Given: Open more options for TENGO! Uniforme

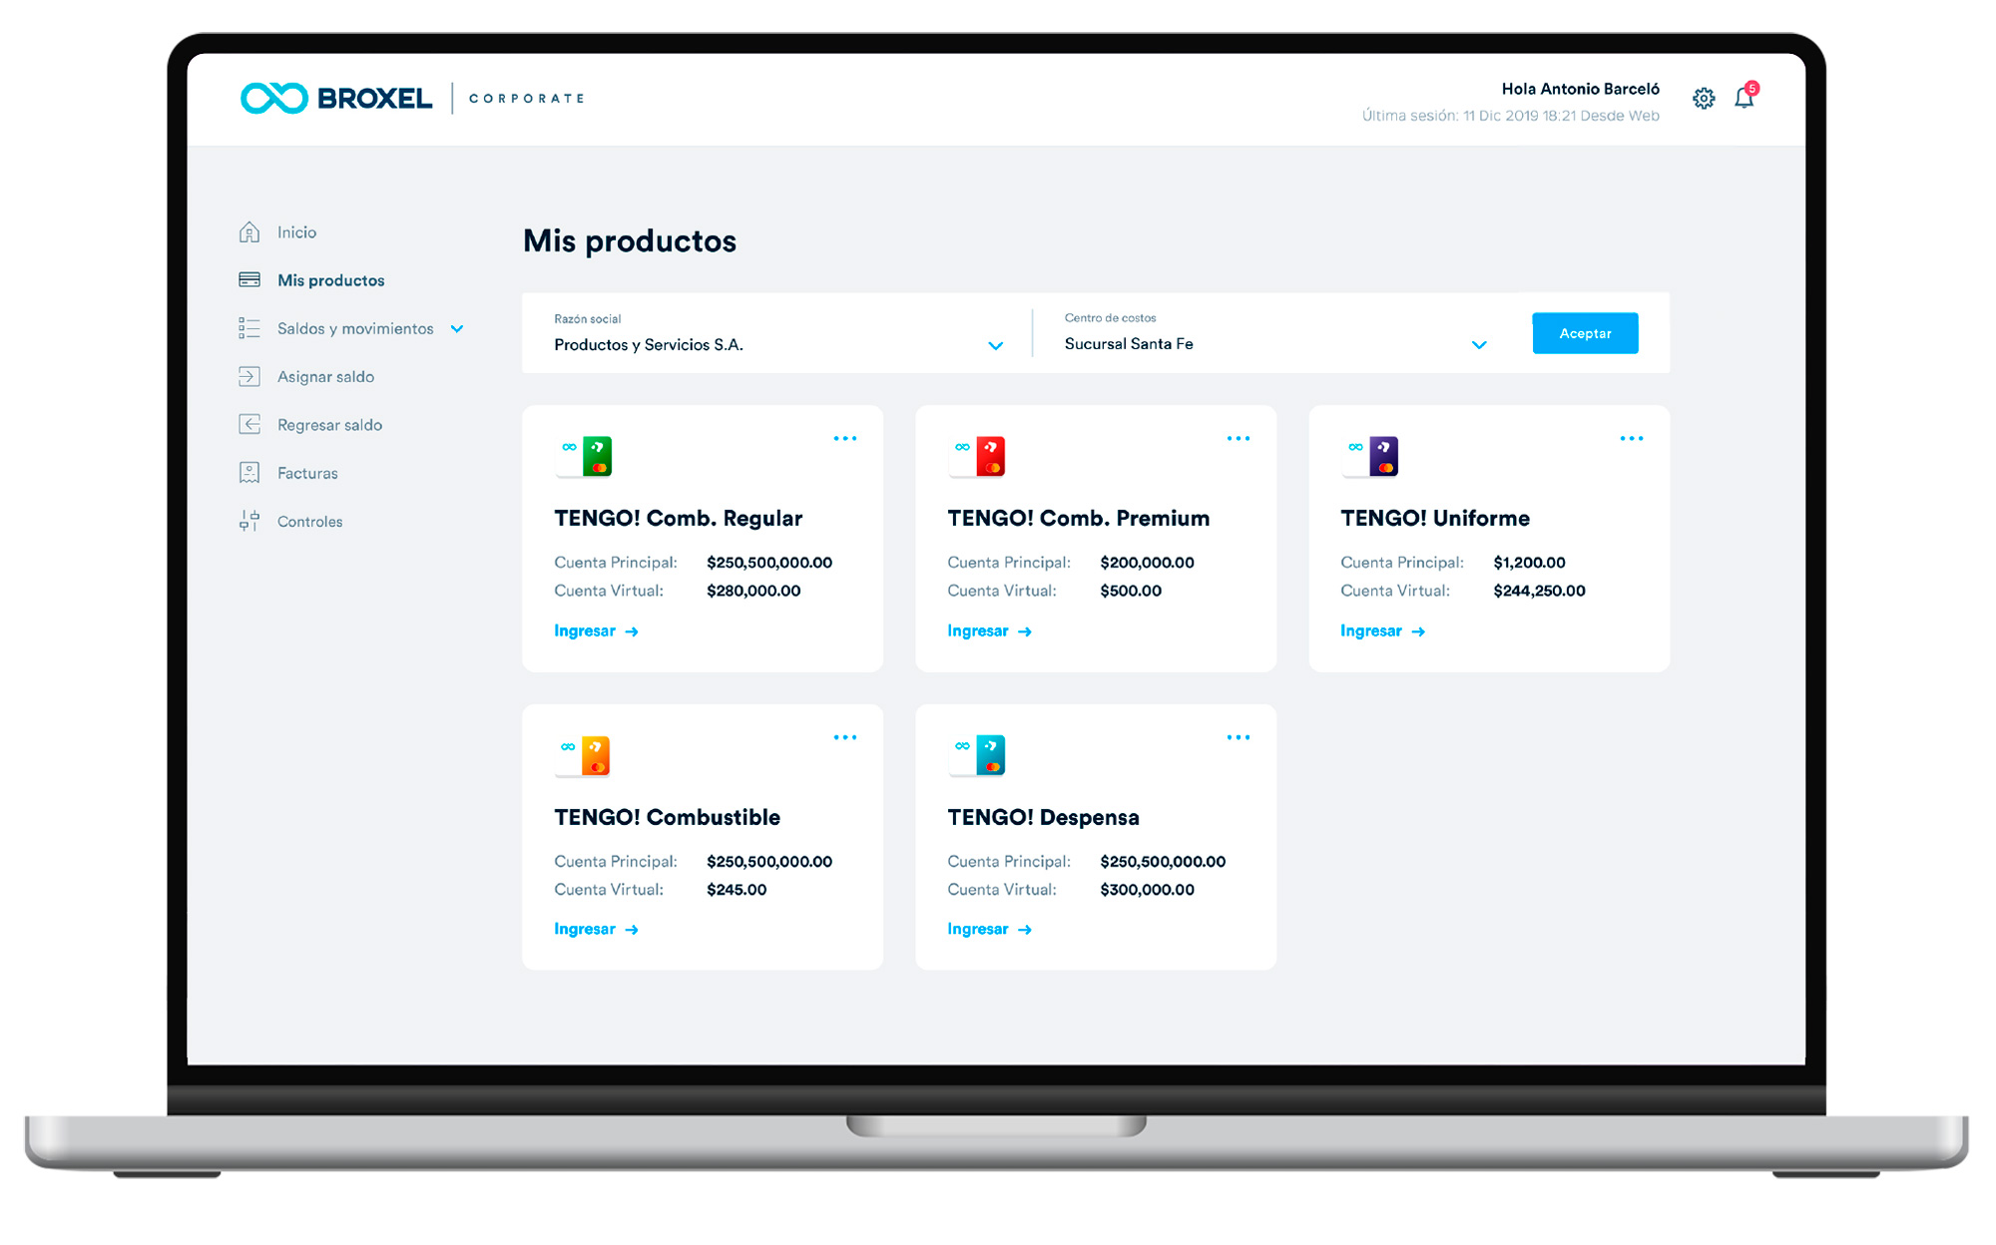Looking at the screenshot, I should point(1632,439).
